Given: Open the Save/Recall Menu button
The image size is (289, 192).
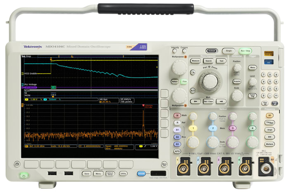Looking at the screenshot, I should tap(98, 173).
